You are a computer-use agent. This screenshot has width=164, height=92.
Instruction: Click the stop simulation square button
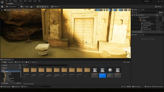pos(43,7)
